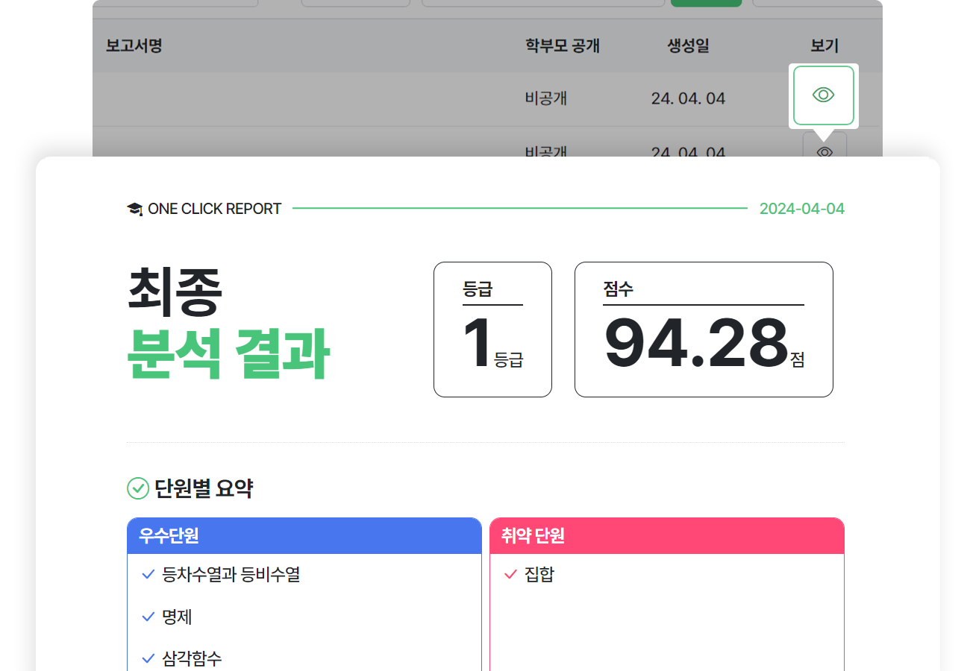Image resolution: width=970 pixels, height=671 pixels.
Task: Sort by the 보고서명 column header
Action: [134, 46]
